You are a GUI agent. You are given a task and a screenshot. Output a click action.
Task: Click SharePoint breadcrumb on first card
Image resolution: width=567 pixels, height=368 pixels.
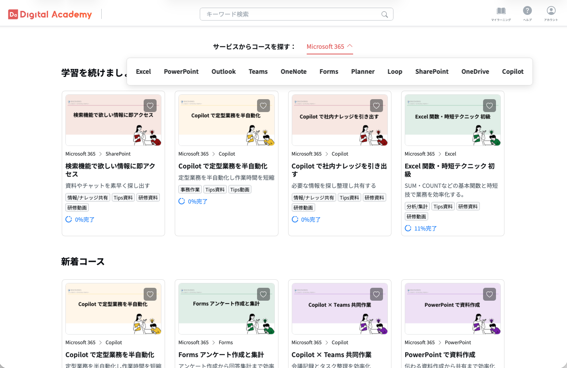click(118, 154)
